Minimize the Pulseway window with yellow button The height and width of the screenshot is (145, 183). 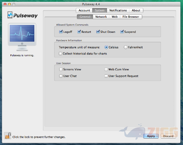(9, 4)
